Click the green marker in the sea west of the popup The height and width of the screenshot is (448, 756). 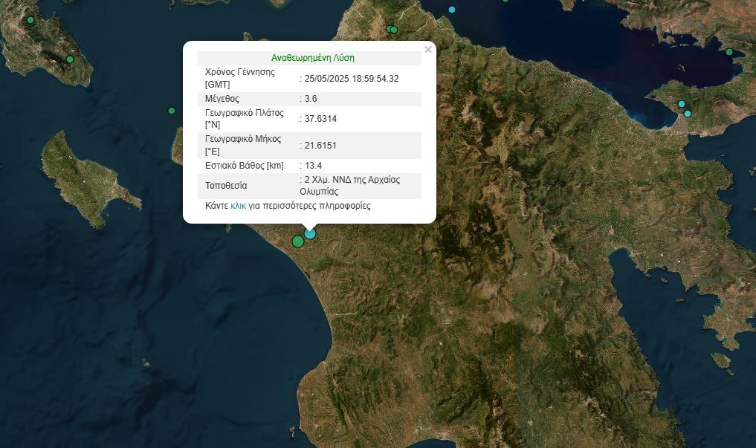(x=172, y=111)
